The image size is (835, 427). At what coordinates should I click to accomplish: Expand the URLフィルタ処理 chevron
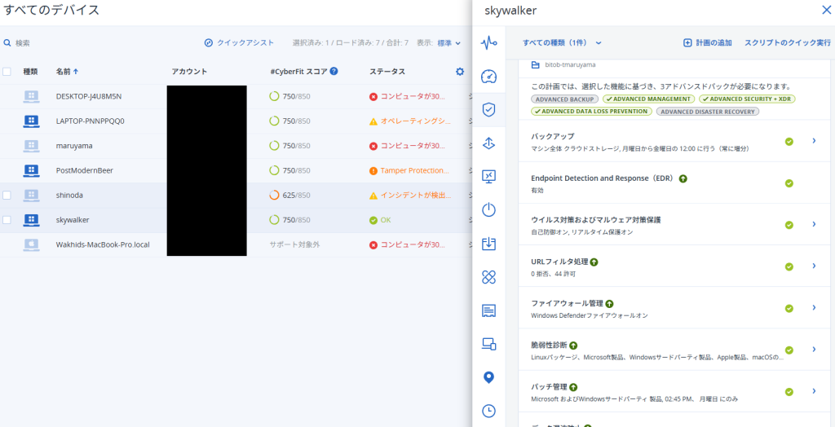[x=814, y=266]
